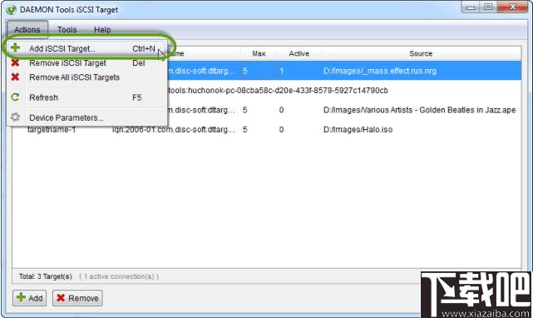Screen dimensions: 533x318
Task: Click red X icon beside Remove iSCSI Target
Action: pyautogui.click(x=15, y=63)
